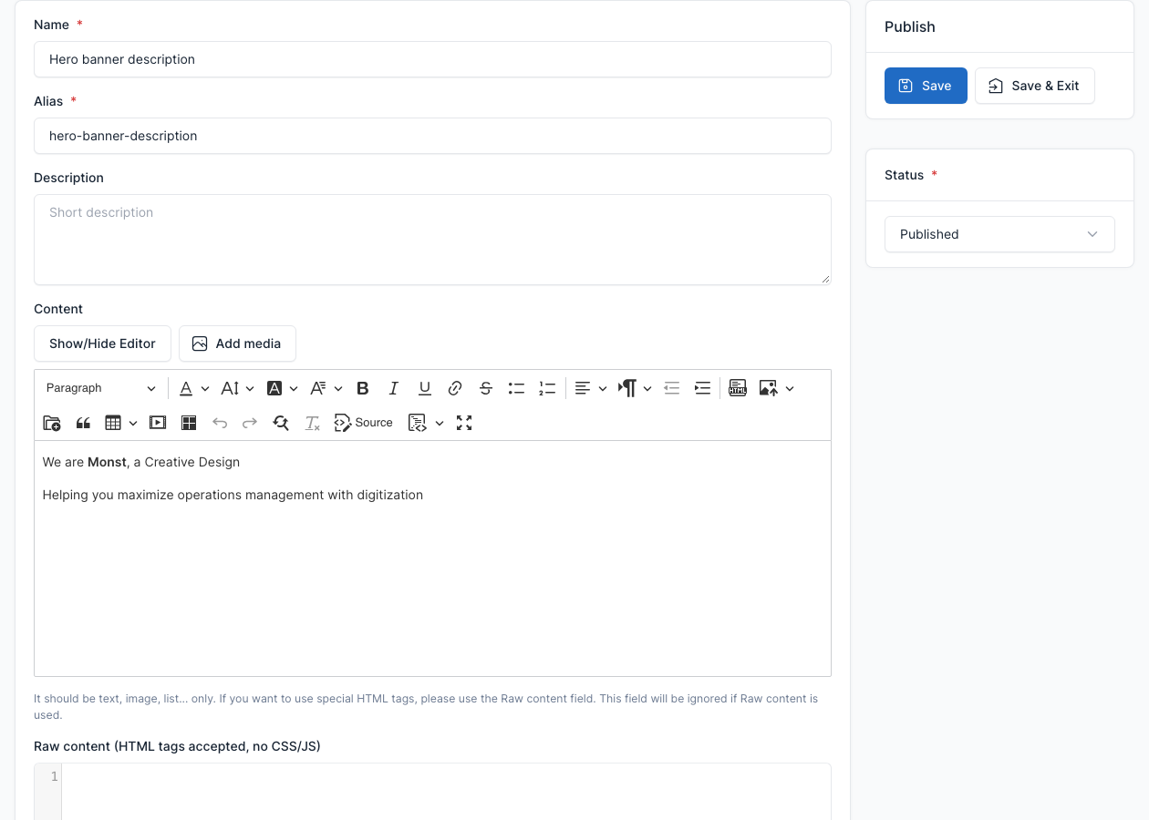This screenshot has height=820, width=1149.
Task: Remove formatting from selected text
Action: coord(312,423)
